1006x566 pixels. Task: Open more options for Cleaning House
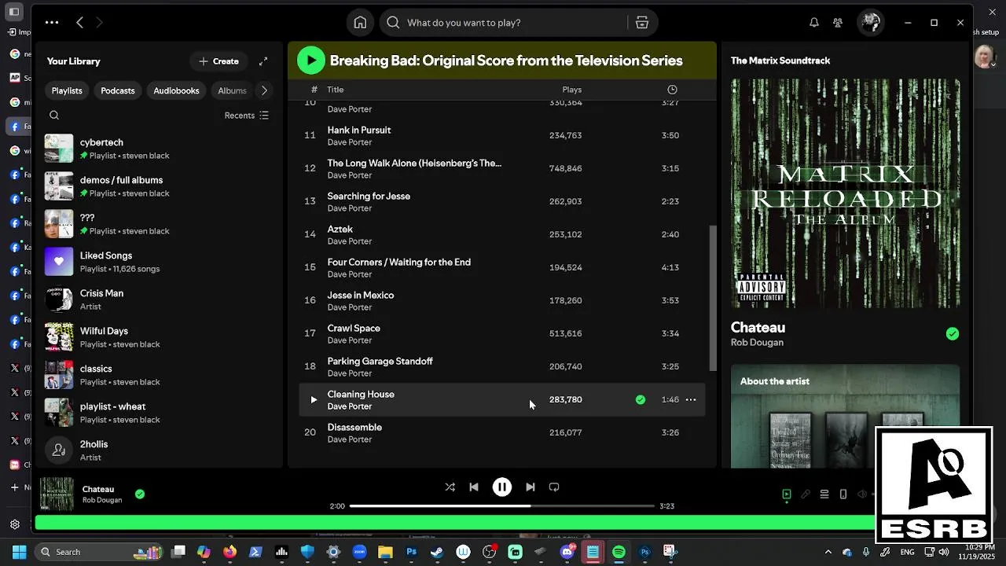tap(691, 399)
